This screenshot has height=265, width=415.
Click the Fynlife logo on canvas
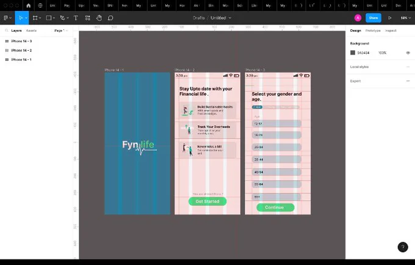[139, 147]
